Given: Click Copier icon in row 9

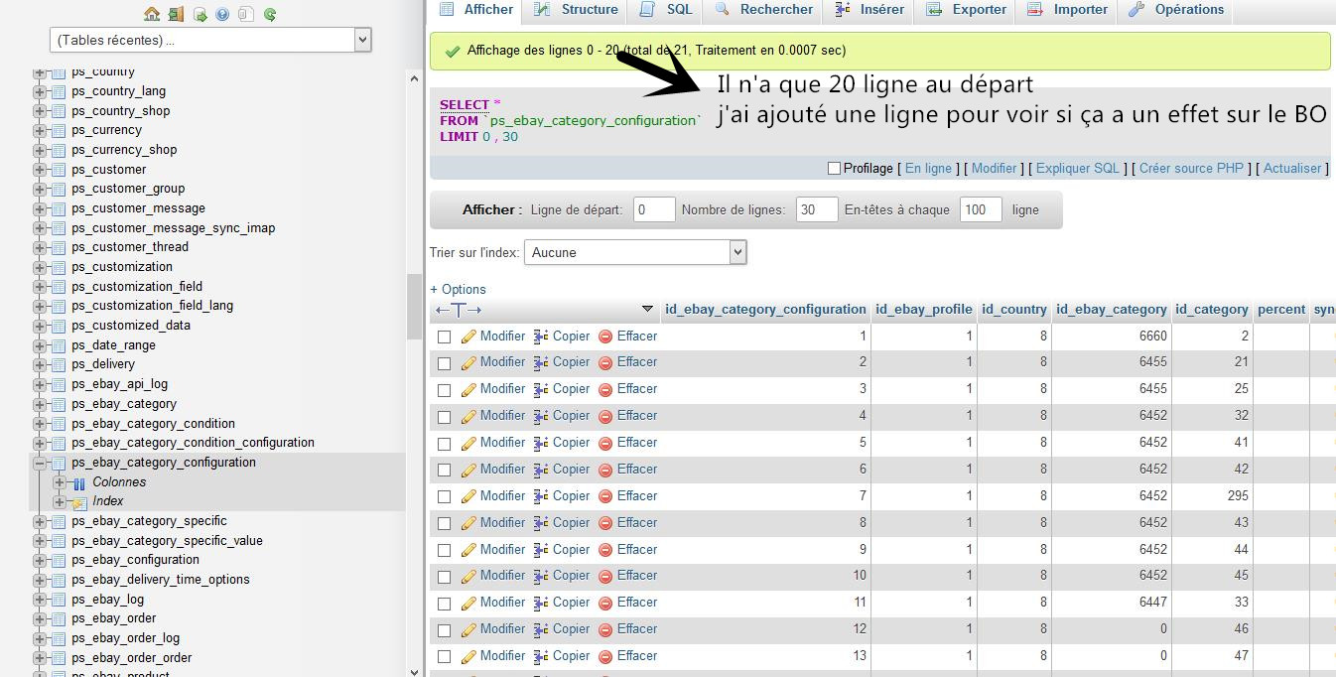Looking at the screenshot, I should (541, 549).
